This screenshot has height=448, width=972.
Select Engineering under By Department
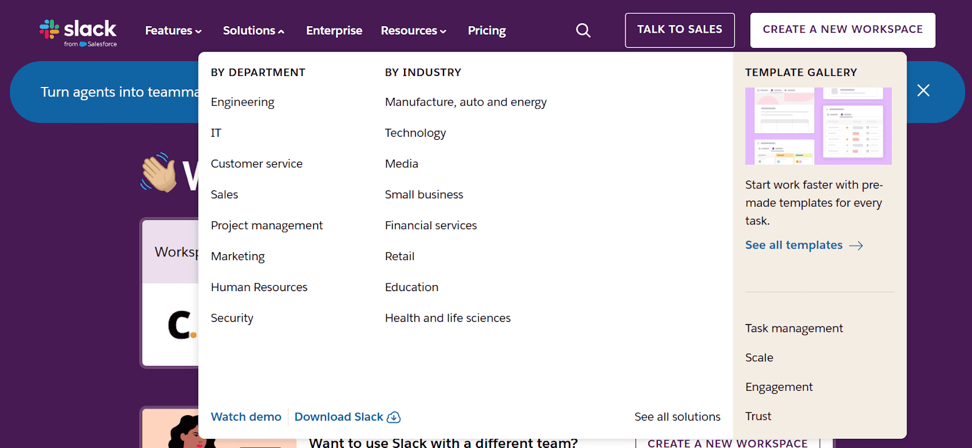point(242,102)
